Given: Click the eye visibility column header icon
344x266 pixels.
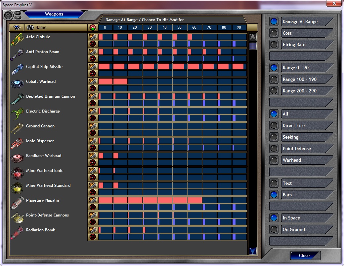Looking at the screenshot, I should [17, 27].
